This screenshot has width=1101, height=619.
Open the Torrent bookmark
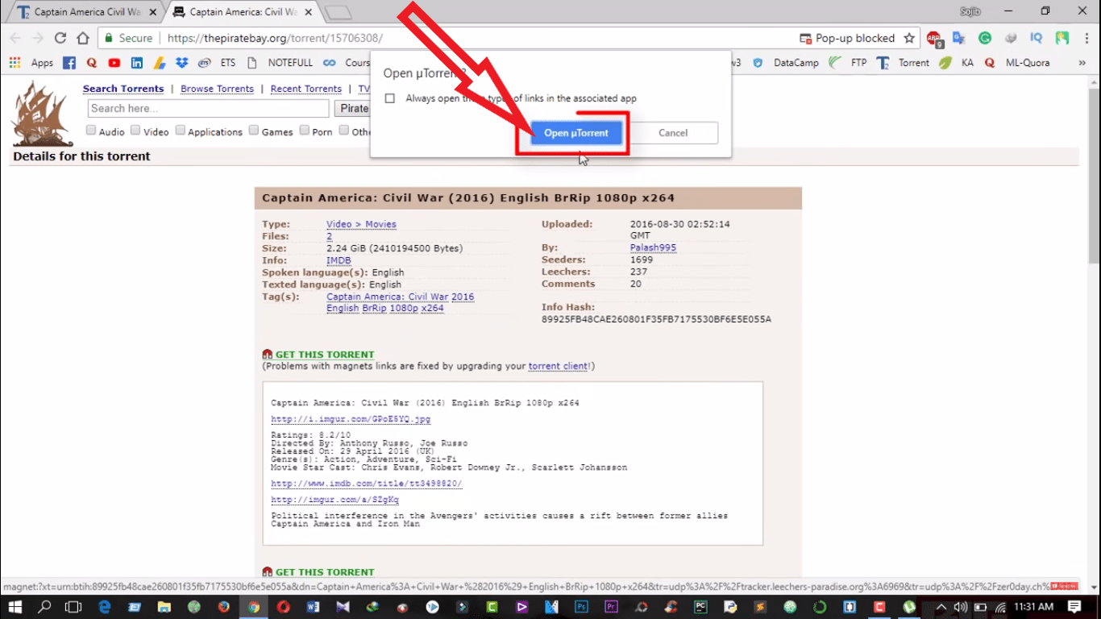coord(904,62)
